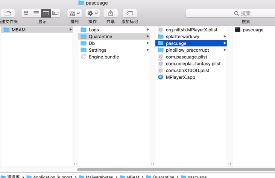The width and height of the screenshot is (275, 178).
Task: Expand the pinpillow_precorrupt arrow
Action: pos(225,50)
